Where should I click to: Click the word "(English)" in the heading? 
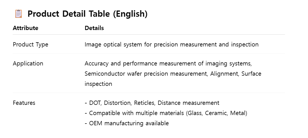tap(130, 14)
